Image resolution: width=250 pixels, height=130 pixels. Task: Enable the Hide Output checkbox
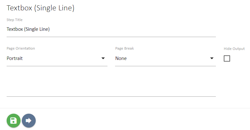click(227, 58)
